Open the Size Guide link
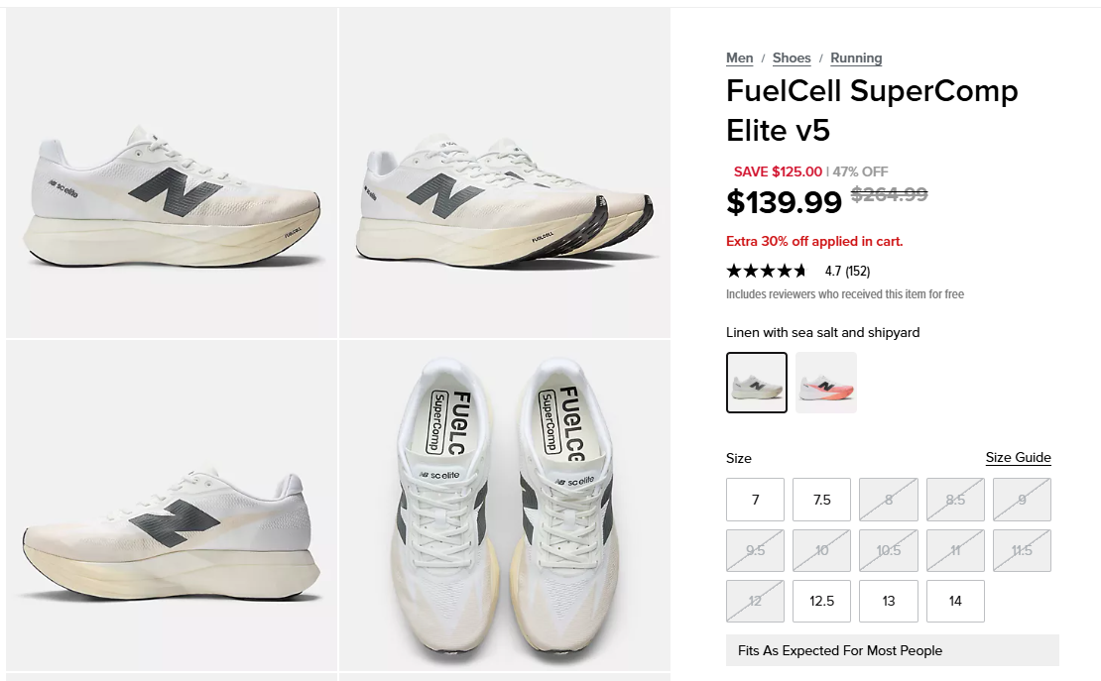 pyautogui.click(x=1018, y=458)
